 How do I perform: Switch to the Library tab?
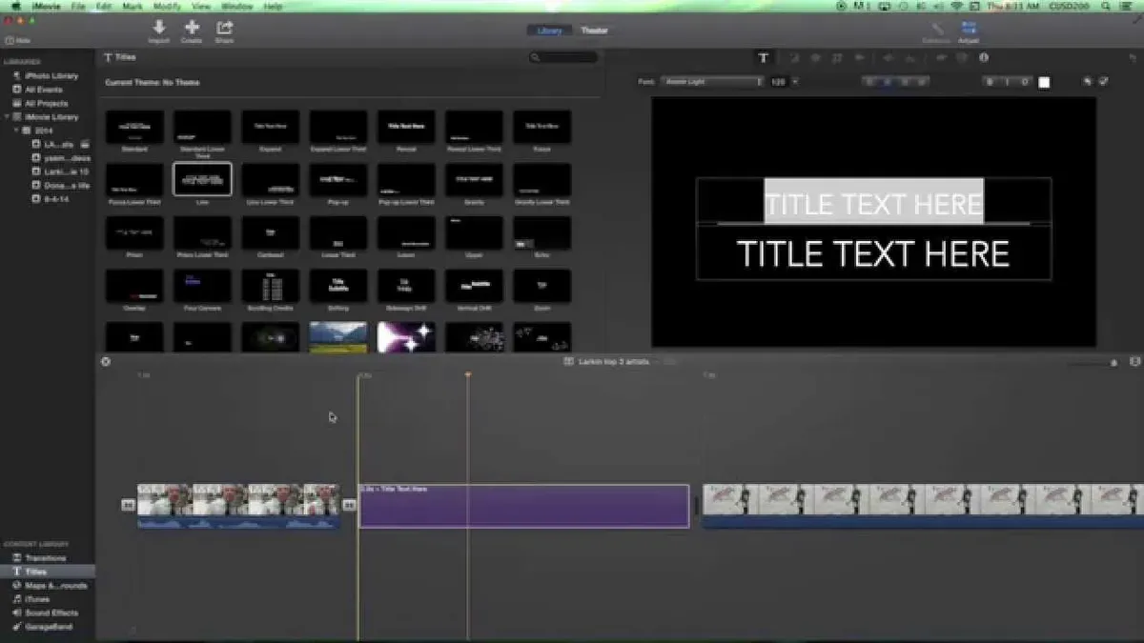550,30
